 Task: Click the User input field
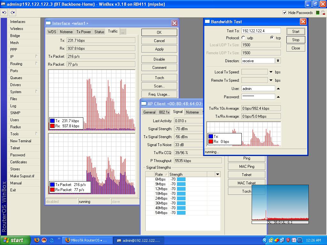[258, 89]
